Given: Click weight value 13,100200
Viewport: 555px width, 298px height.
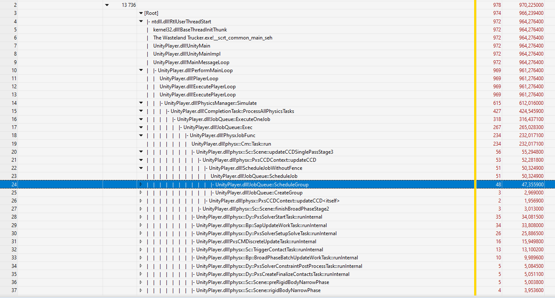Looking at the screenshot, I should [x=532, y=250].
